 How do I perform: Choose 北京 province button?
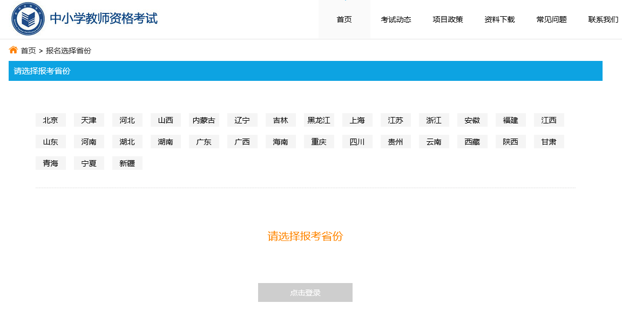click(x=50, y=120)
